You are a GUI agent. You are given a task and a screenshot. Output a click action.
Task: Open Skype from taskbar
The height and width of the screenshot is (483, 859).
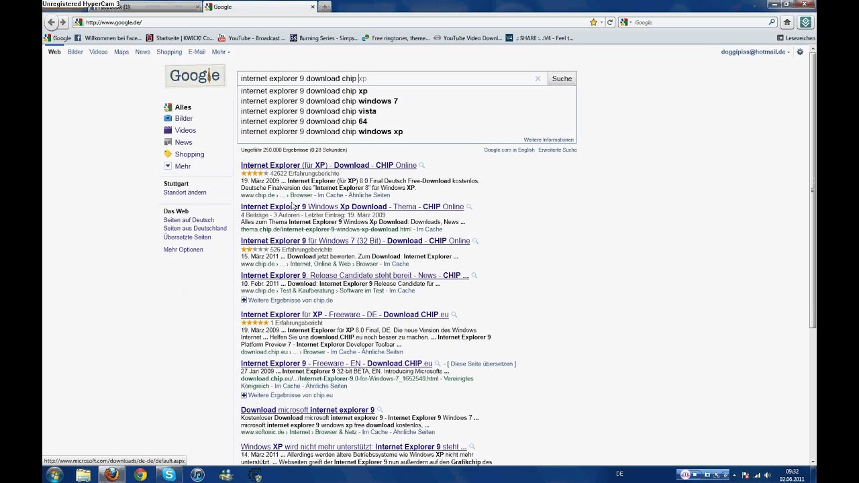tap(169, 474)
